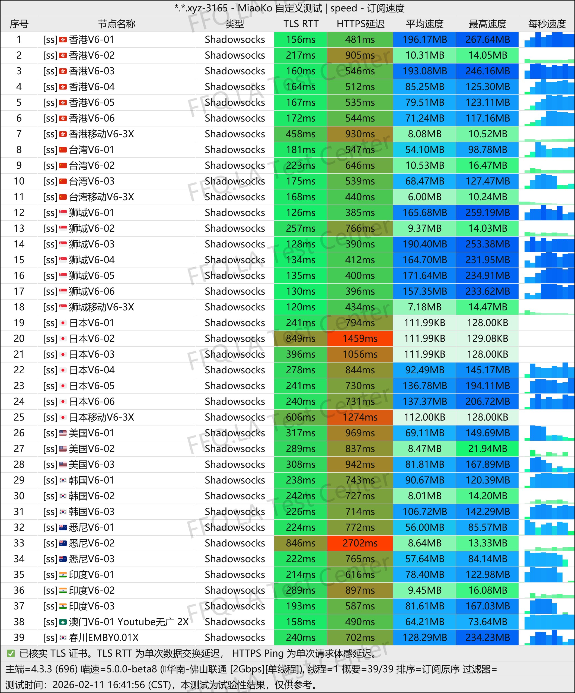Click the title text MiaoKo 自定义测试
Screen dimensions: 575x693
[280, 8]
